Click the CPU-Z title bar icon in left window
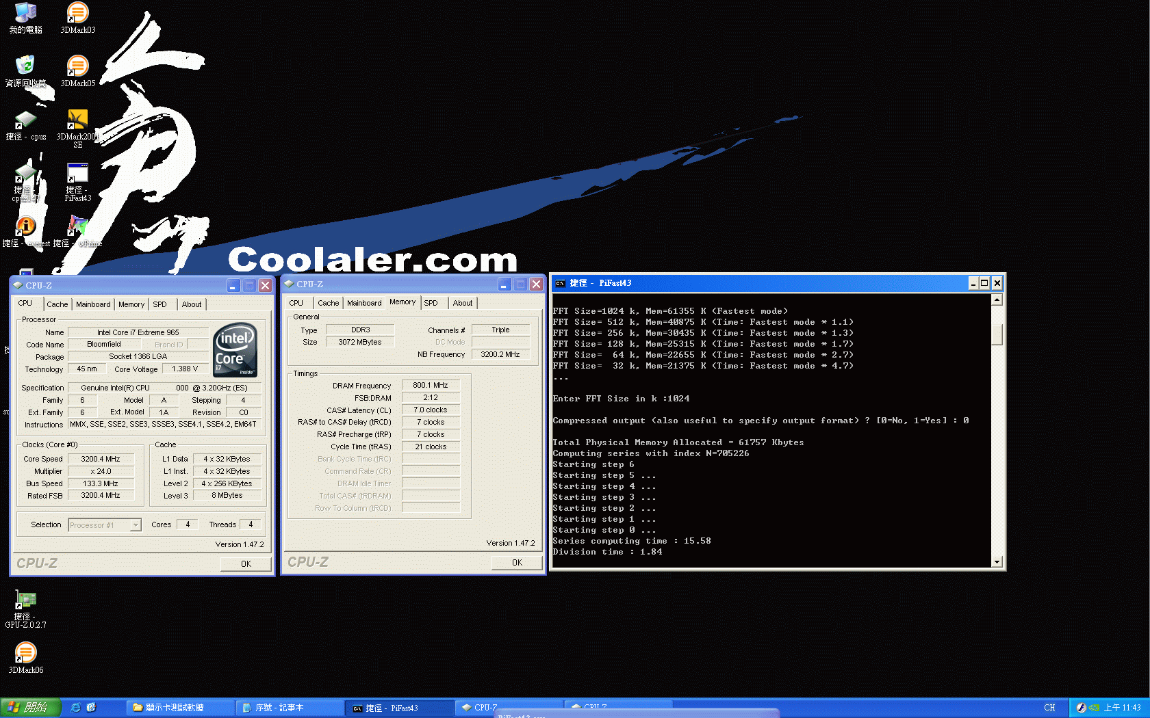Viewport: 1150px width, 718px height. point(18,285)
